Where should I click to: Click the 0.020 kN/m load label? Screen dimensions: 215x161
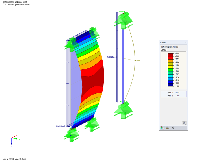111,57
